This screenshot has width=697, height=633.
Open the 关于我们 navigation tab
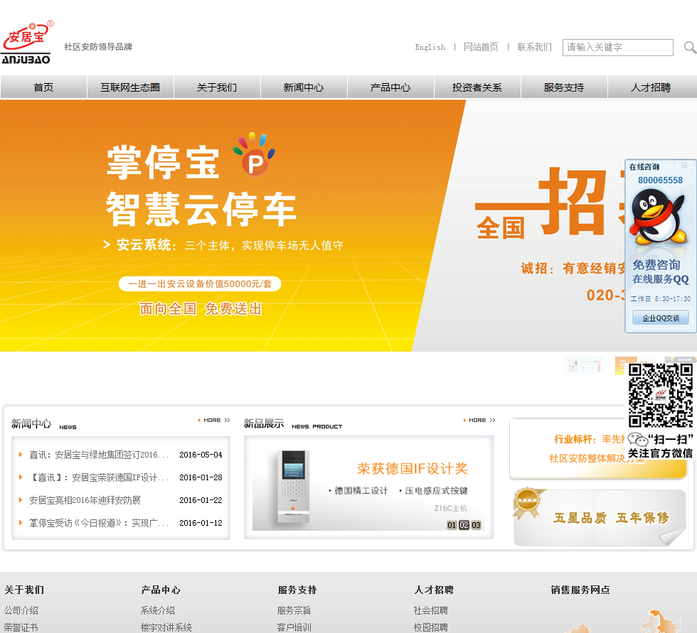217,87
